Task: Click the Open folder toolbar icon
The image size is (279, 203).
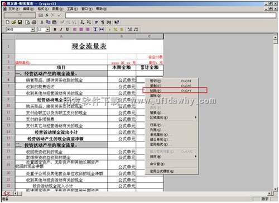Action: [14, 22]
